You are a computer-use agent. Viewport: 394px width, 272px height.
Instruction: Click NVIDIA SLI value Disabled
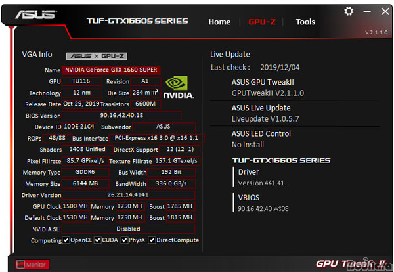128,229
